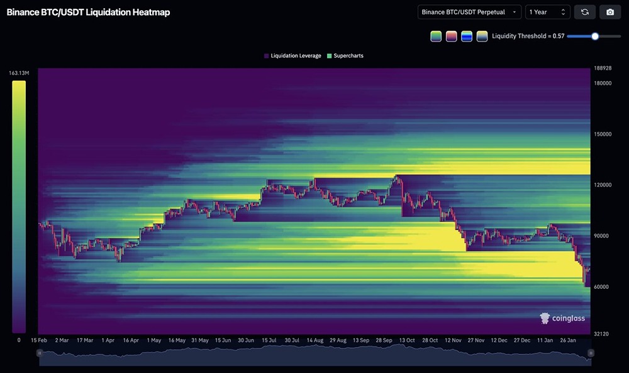The image size is (629, 373).
Task: Click the 13 Oct date axis label
Action: [x=407, y=340]
